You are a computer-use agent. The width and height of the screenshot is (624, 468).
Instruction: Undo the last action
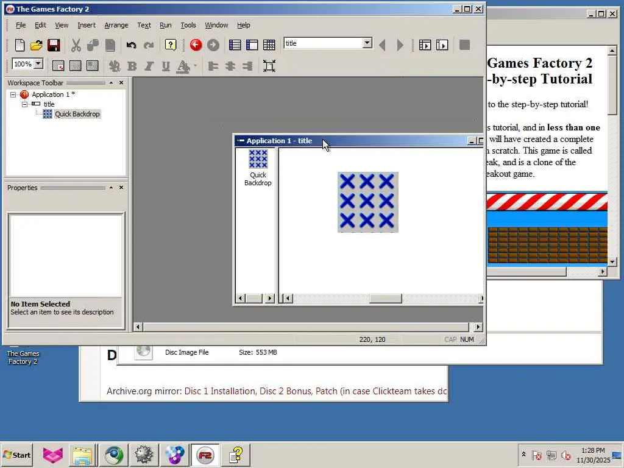click(132, 45)
